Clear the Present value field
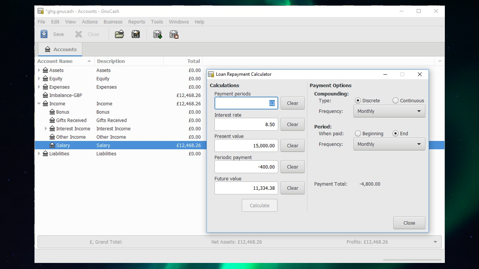Viewport: 479px width, 269px height. pos(292,145)
